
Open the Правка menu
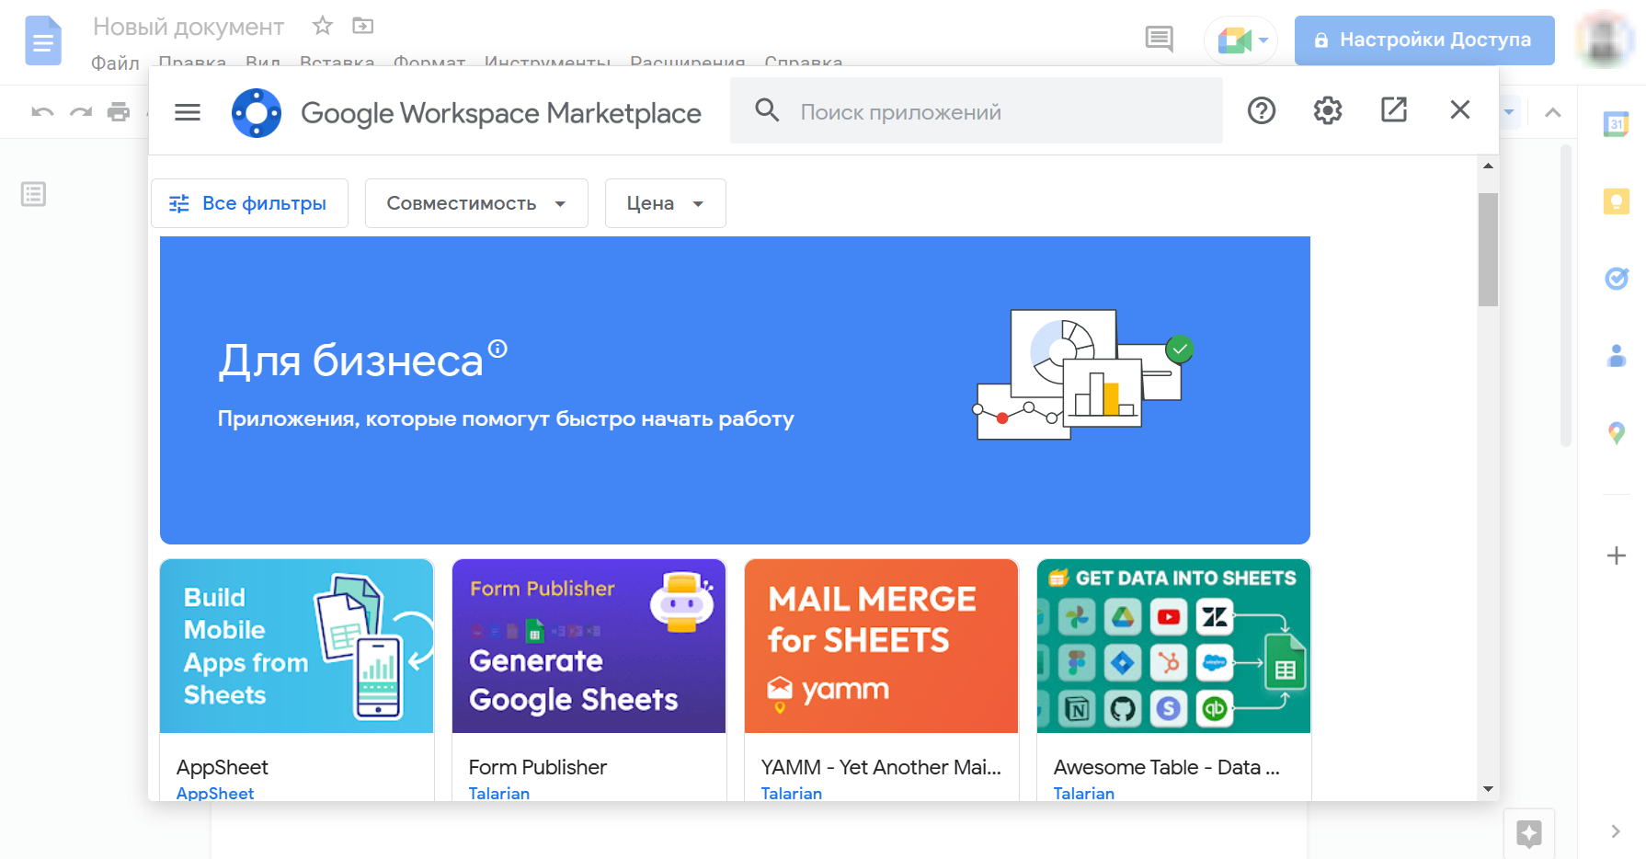coord(192,63)
